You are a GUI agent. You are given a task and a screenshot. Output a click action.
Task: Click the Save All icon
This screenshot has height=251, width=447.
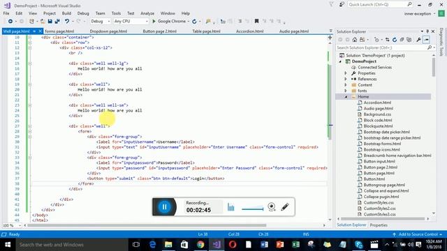(x=57, y=22)
